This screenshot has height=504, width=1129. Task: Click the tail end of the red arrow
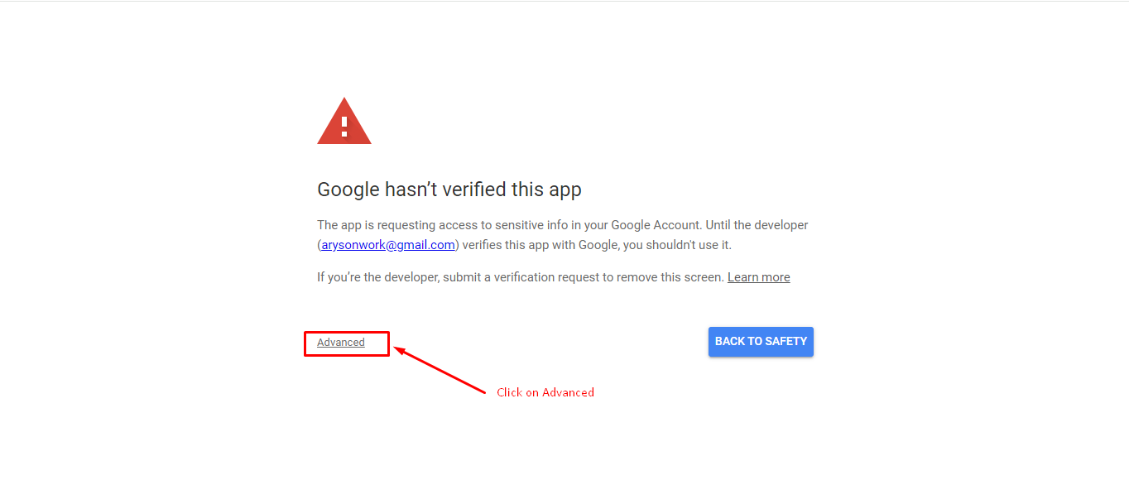(483, 391)
